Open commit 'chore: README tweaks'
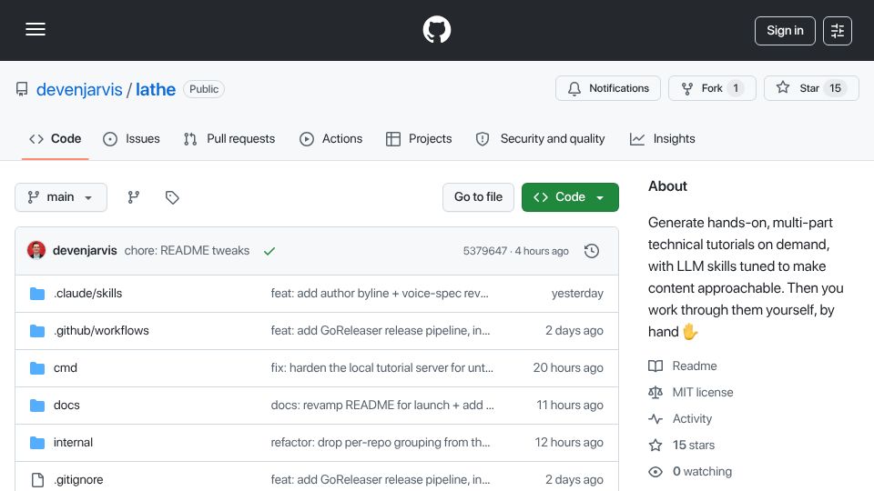Image resolution: width=874 pixels, height=491 pixels. 187,251
